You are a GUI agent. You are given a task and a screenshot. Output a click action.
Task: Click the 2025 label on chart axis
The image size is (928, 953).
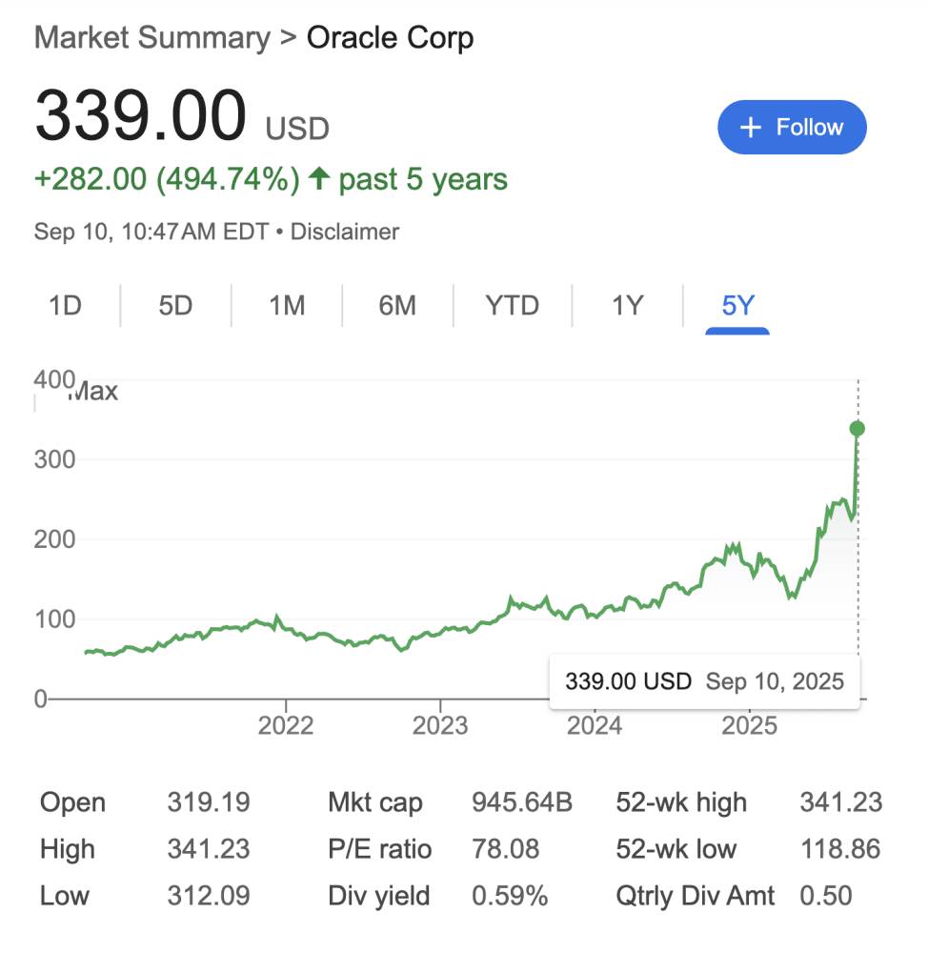pos(750,726)
